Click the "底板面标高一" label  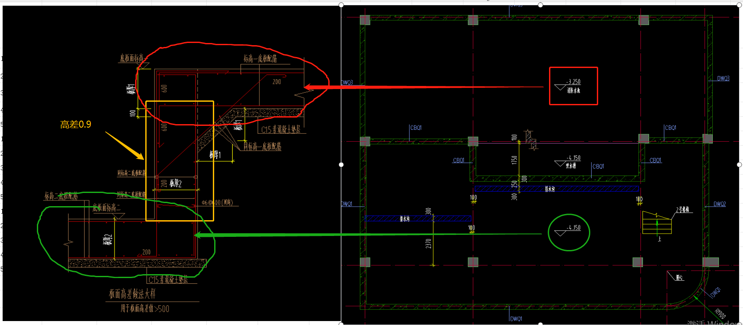(x=133, y=58)
